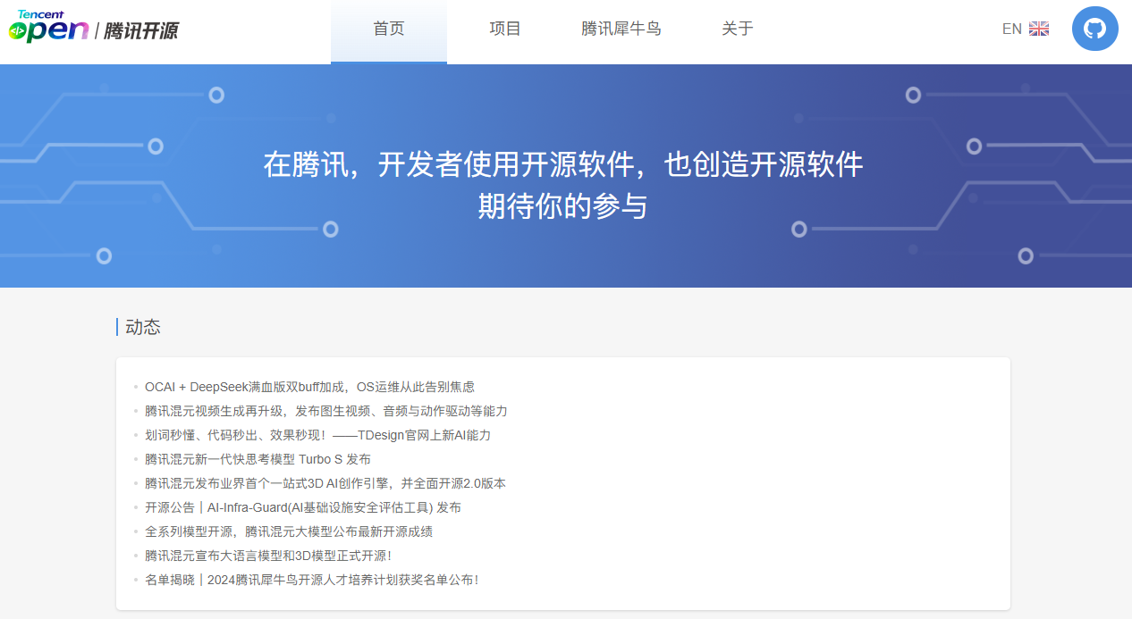Click the 3D AI创作引擎 news link
Image resolution: width=1132 pixels, height=619 pixels.
pos(325,483)
